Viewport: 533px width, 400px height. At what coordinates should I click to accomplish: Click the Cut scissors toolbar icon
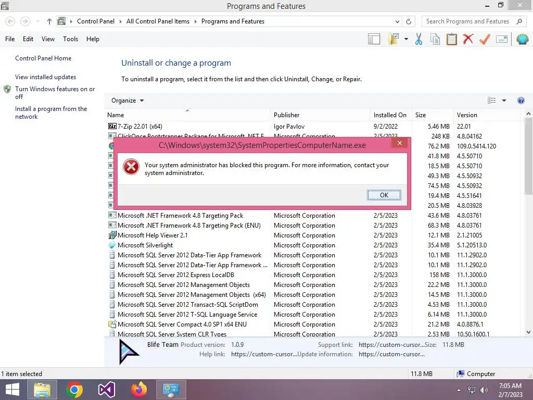[x=418, y=39]
